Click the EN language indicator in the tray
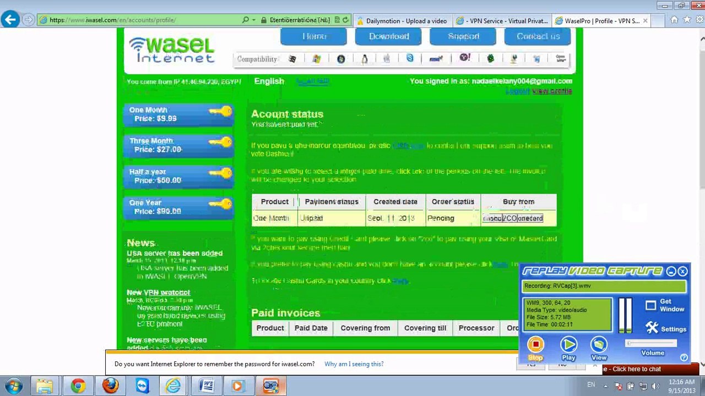Screen dimensions: 705x396 tap(591, 385)
